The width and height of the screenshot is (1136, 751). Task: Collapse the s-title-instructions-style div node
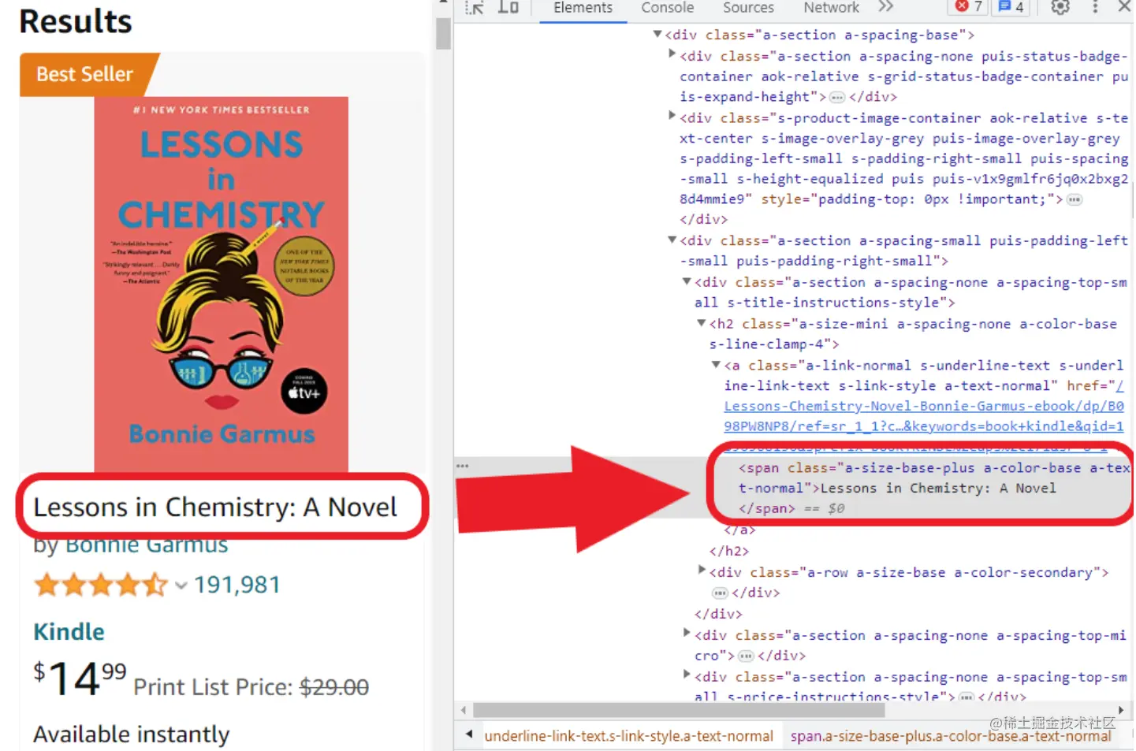pos(687,281)
